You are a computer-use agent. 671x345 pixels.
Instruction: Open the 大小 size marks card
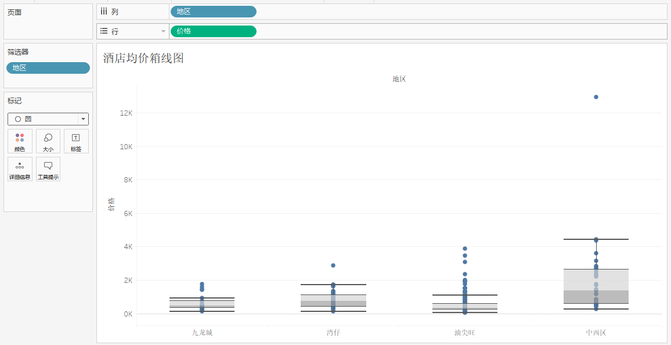point(48,141)
